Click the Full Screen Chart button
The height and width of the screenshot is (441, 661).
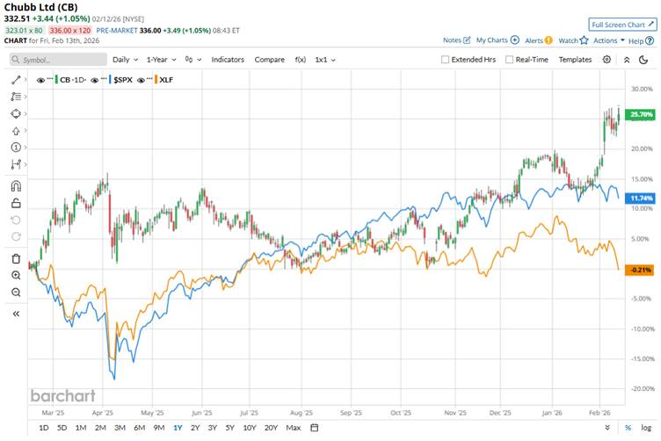pyautogui.click(x=621, y=25)
